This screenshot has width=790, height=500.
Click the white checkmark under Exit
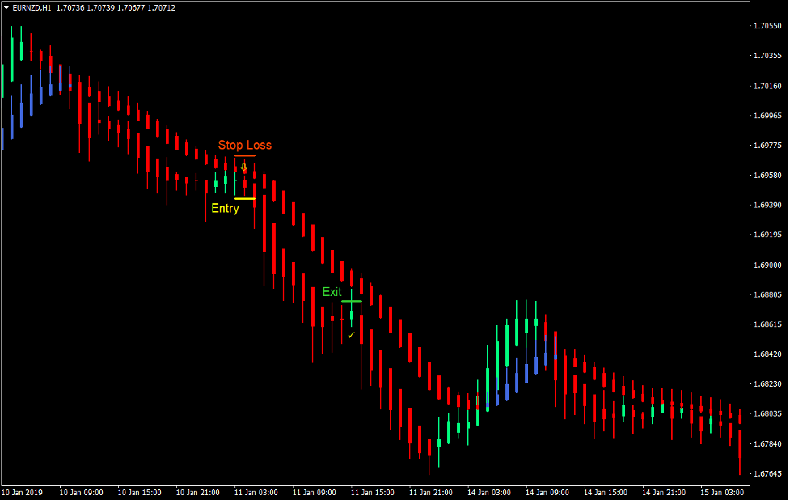click(350, 335)
